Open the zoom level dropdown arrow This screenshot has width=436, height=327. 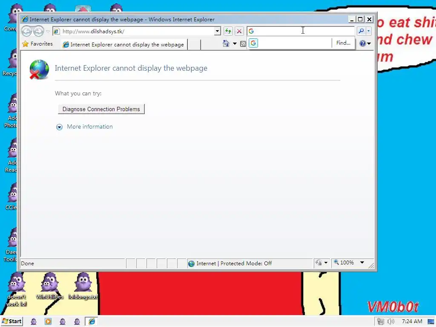click(362, 262)
